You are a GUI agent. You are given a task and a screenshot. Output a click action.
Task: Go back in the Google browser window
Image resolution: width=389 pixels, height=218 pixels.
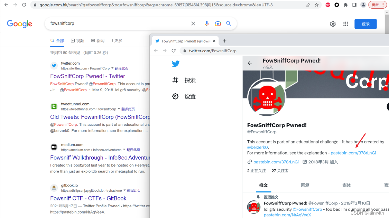(6, 5)
